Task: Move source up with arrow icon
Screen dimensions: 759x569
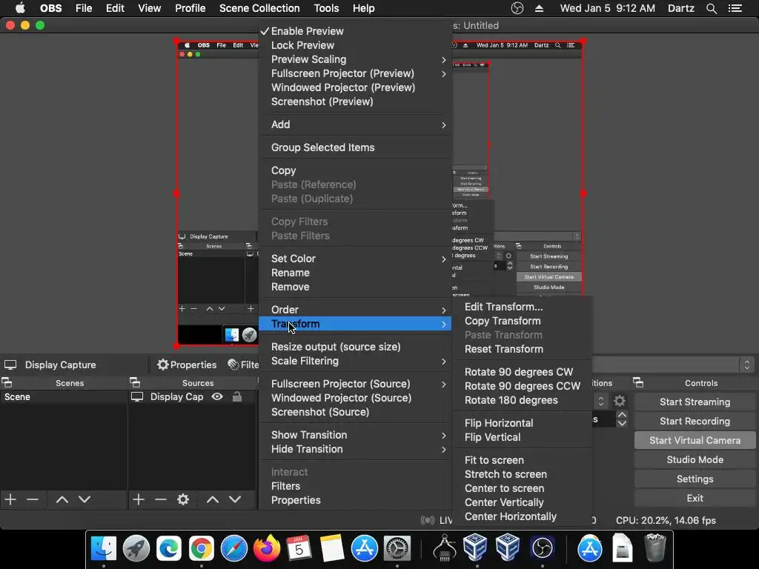Action: 213,499
